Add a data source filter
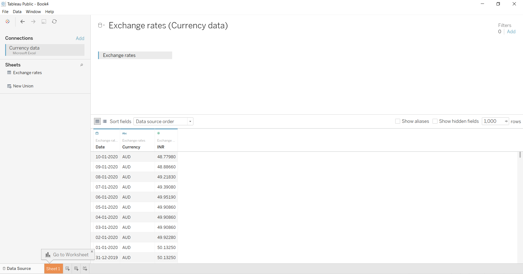This screenshot has height=274, width=523. (511, 32)
